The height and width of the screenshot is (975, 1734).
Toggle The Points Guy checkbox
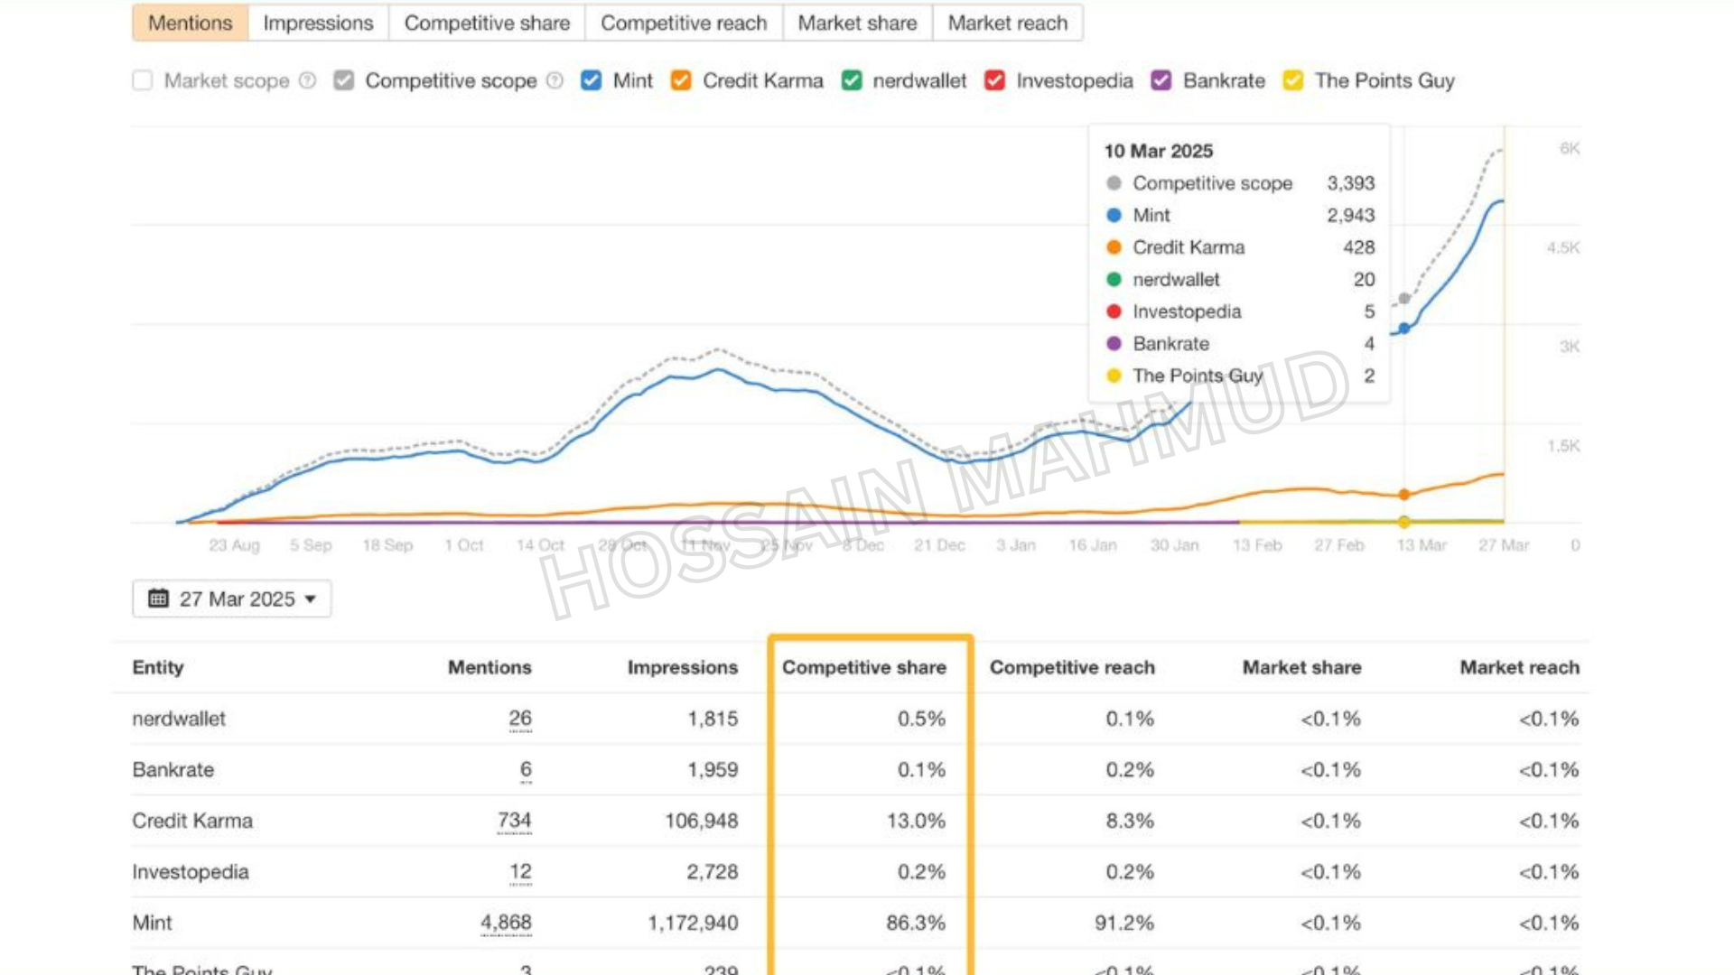1293,80
